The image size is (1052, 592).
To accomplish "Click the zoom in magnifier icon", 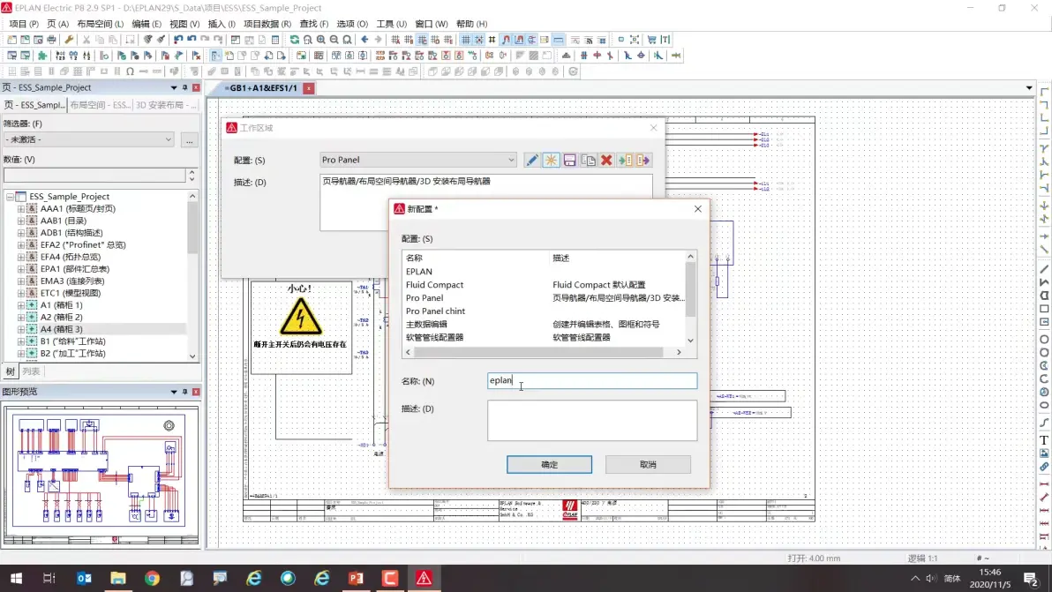I will tap(320, 40).
